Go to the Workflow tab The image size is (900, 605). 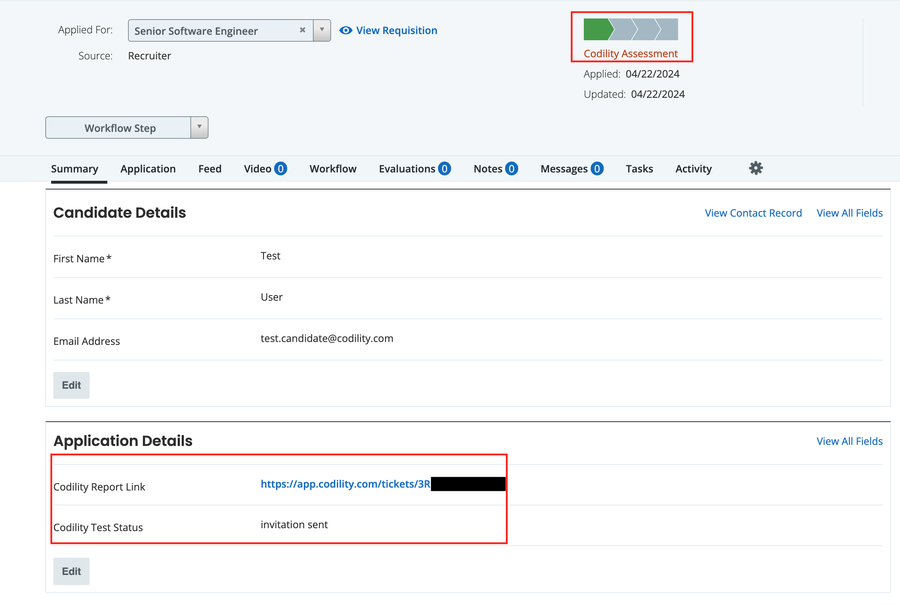pos(333,168)
